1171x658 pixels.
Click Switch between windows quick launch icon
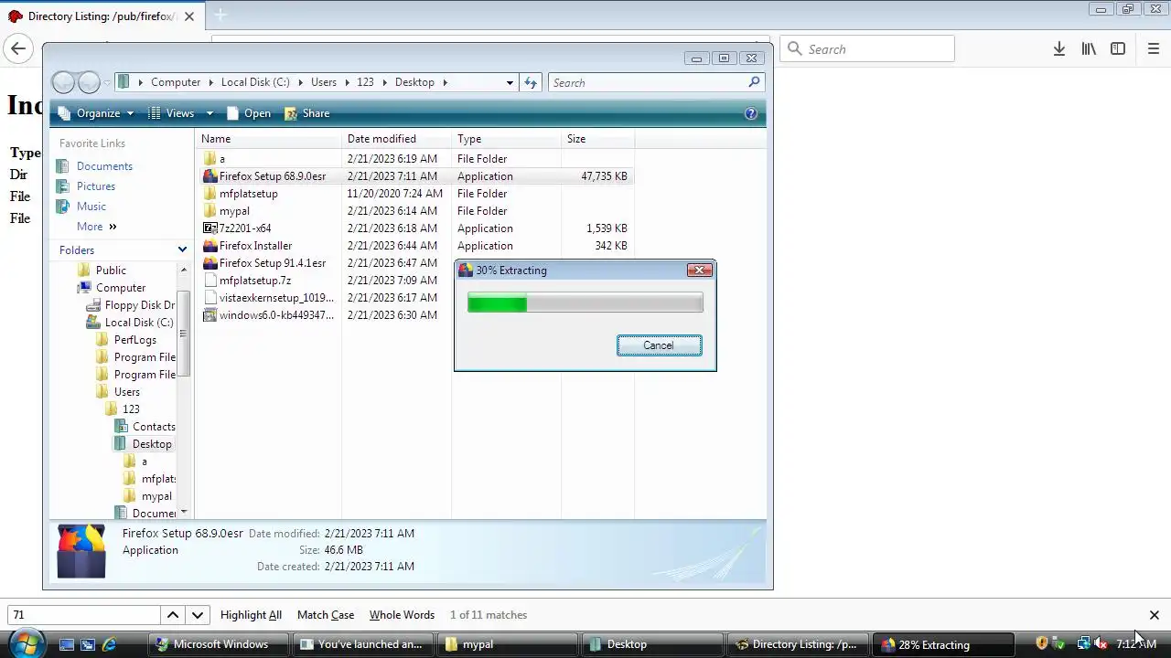pos(88,644)
